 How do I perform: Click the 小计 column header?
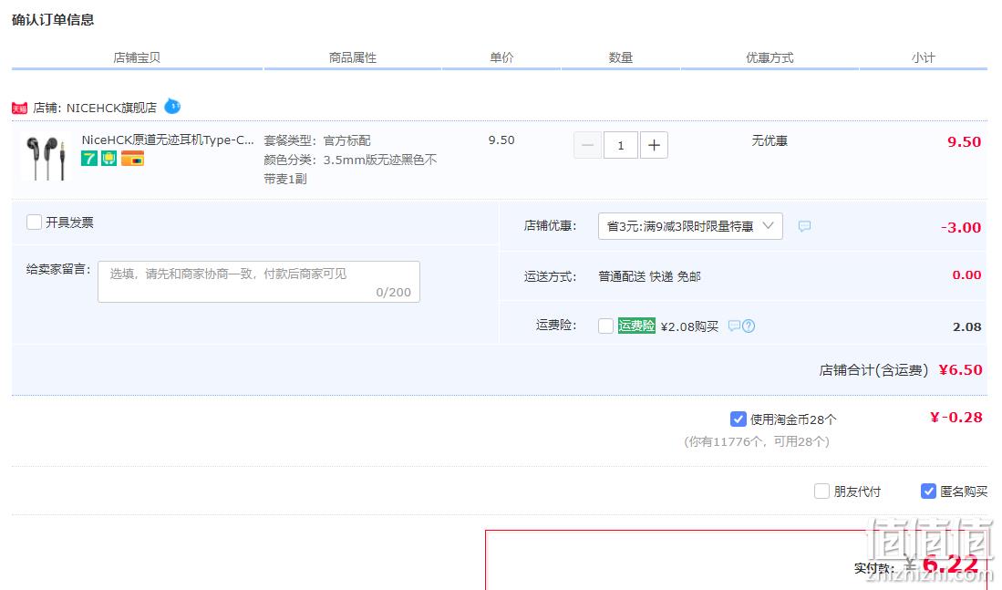tap(924, 57)
